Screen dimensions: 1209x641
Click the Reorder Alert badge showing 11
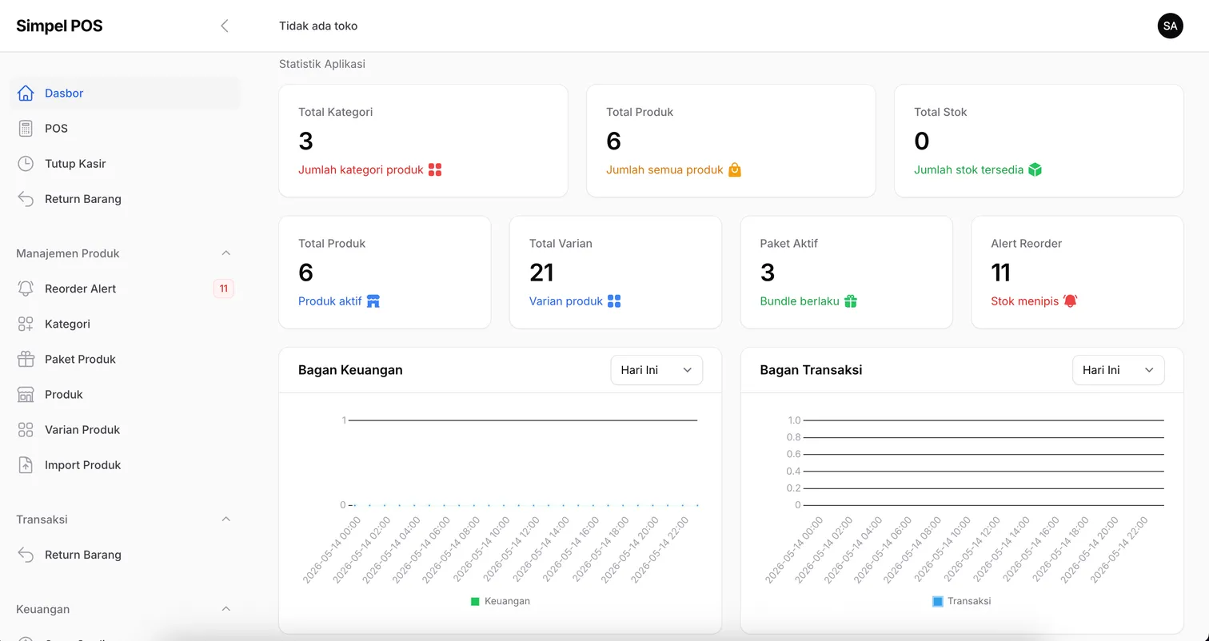click(224, 289)
